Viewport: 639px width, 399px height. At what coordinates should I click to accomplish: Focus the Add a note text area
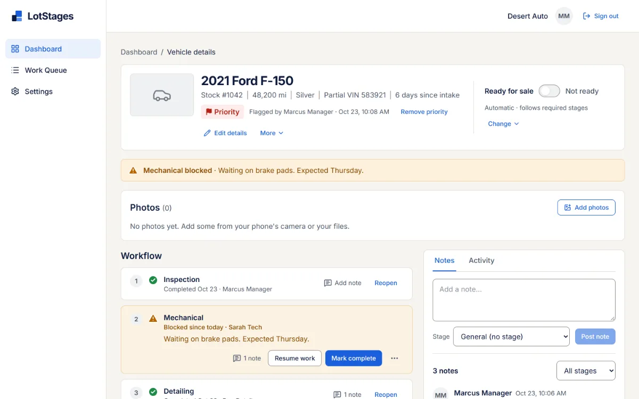coord(524,300)
